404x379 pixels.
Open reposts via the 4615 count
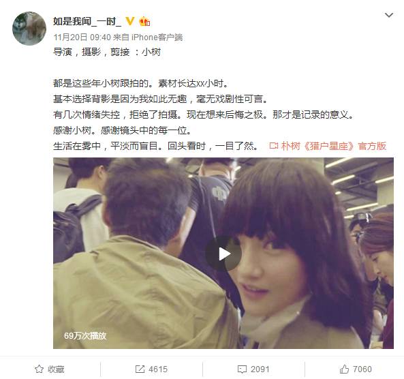coord(158,369)
